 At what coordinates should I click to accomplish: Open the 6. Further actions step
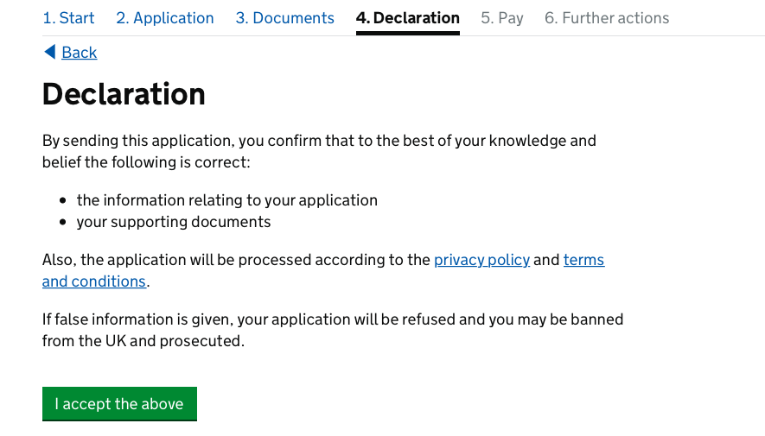click(607, 18)
